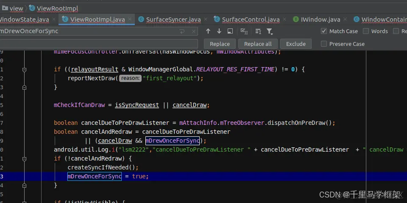
Task: Switch to the SurfaceControl.java tab
Action: click(250, 20)
